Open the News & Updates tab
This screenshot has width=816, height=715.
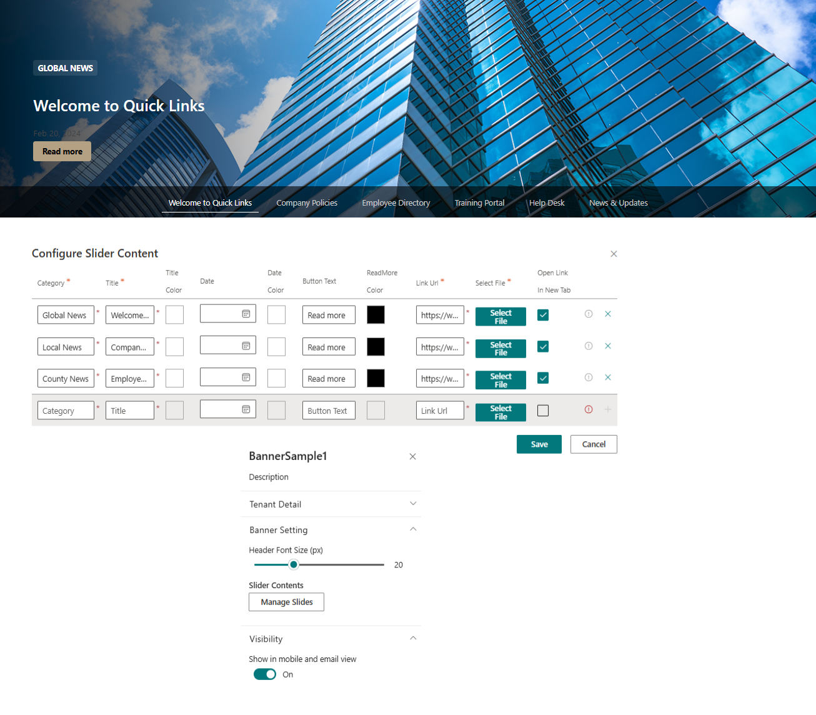(x=618, y=202)
